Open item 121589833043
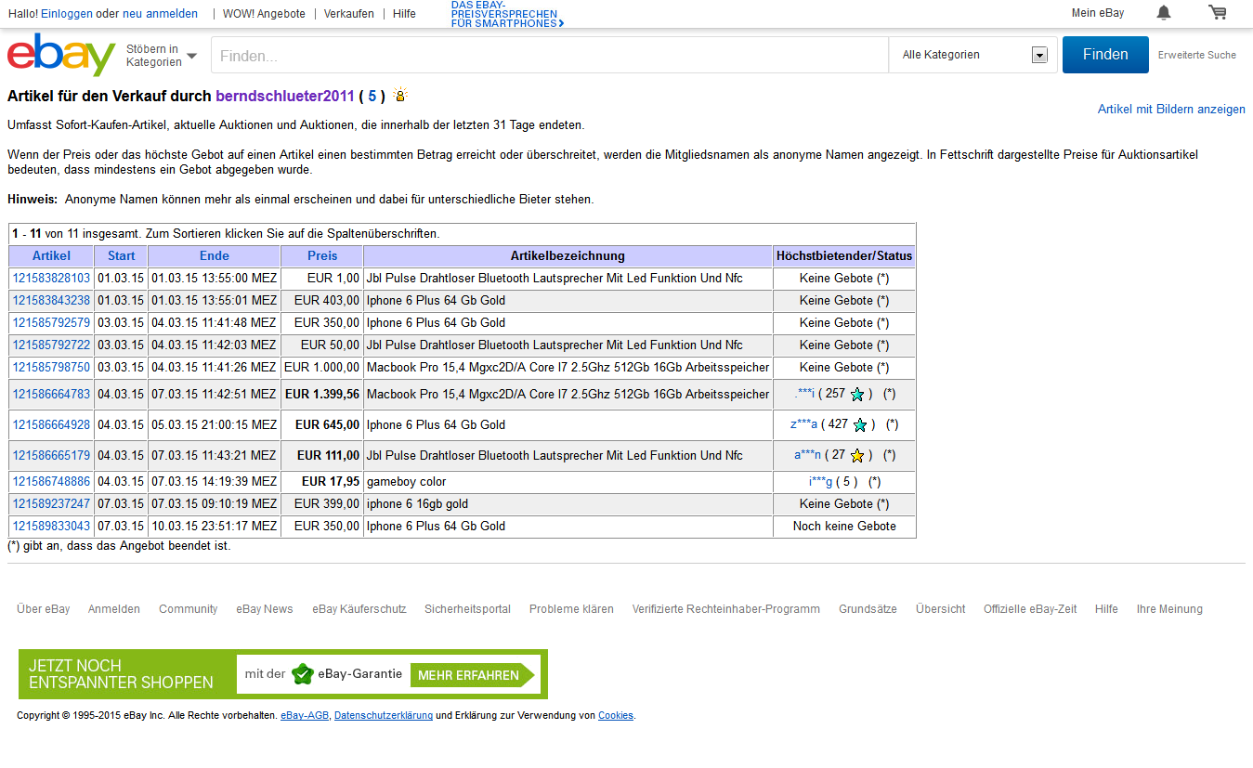 click(51, 526)
